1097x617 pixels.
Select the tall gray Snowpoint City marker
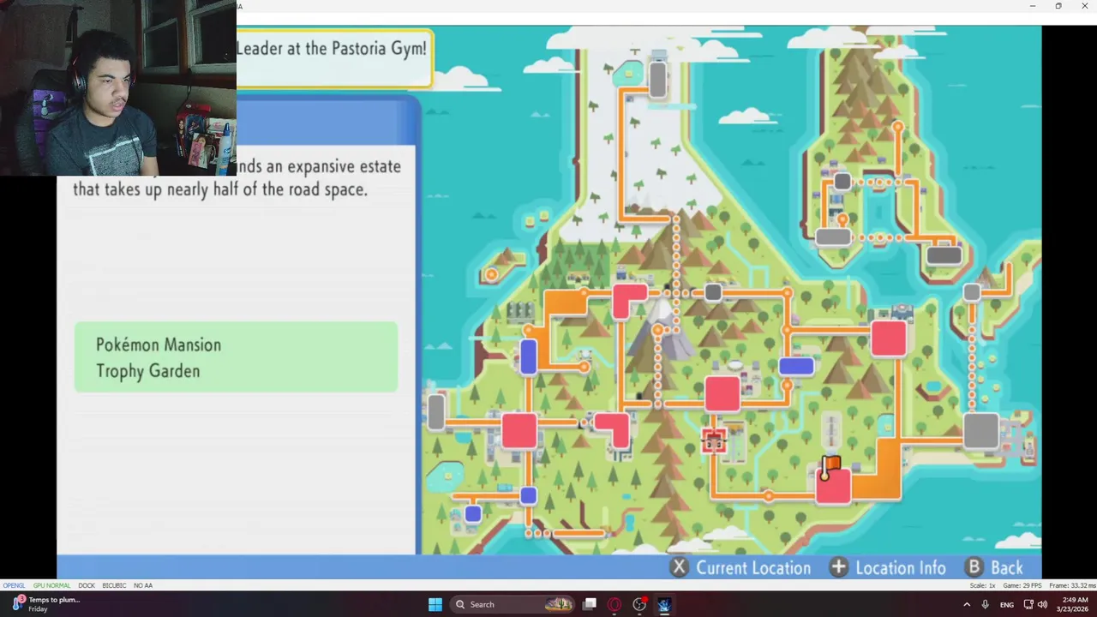coord(657,81)
